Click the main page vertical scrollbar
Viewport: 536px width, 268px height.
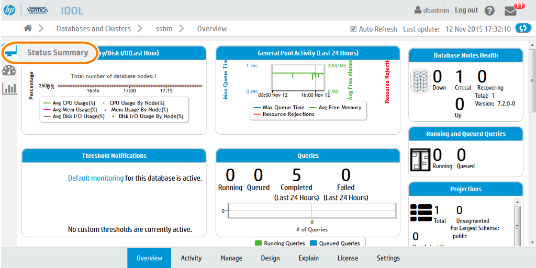point(532,81)
